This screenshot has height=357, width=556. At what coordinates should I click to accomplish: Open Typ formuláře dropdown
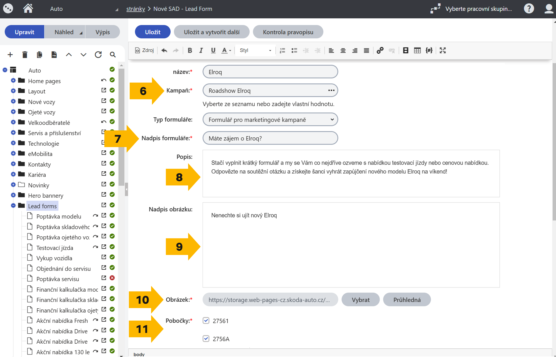pyautogui.click(x=270, y=120)
